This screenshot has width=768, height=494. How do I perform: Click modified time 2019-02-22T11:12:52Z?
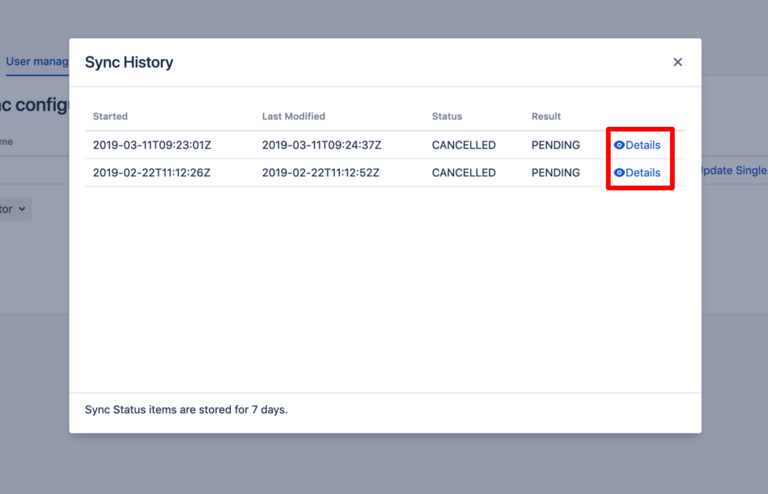click(320, 173)
